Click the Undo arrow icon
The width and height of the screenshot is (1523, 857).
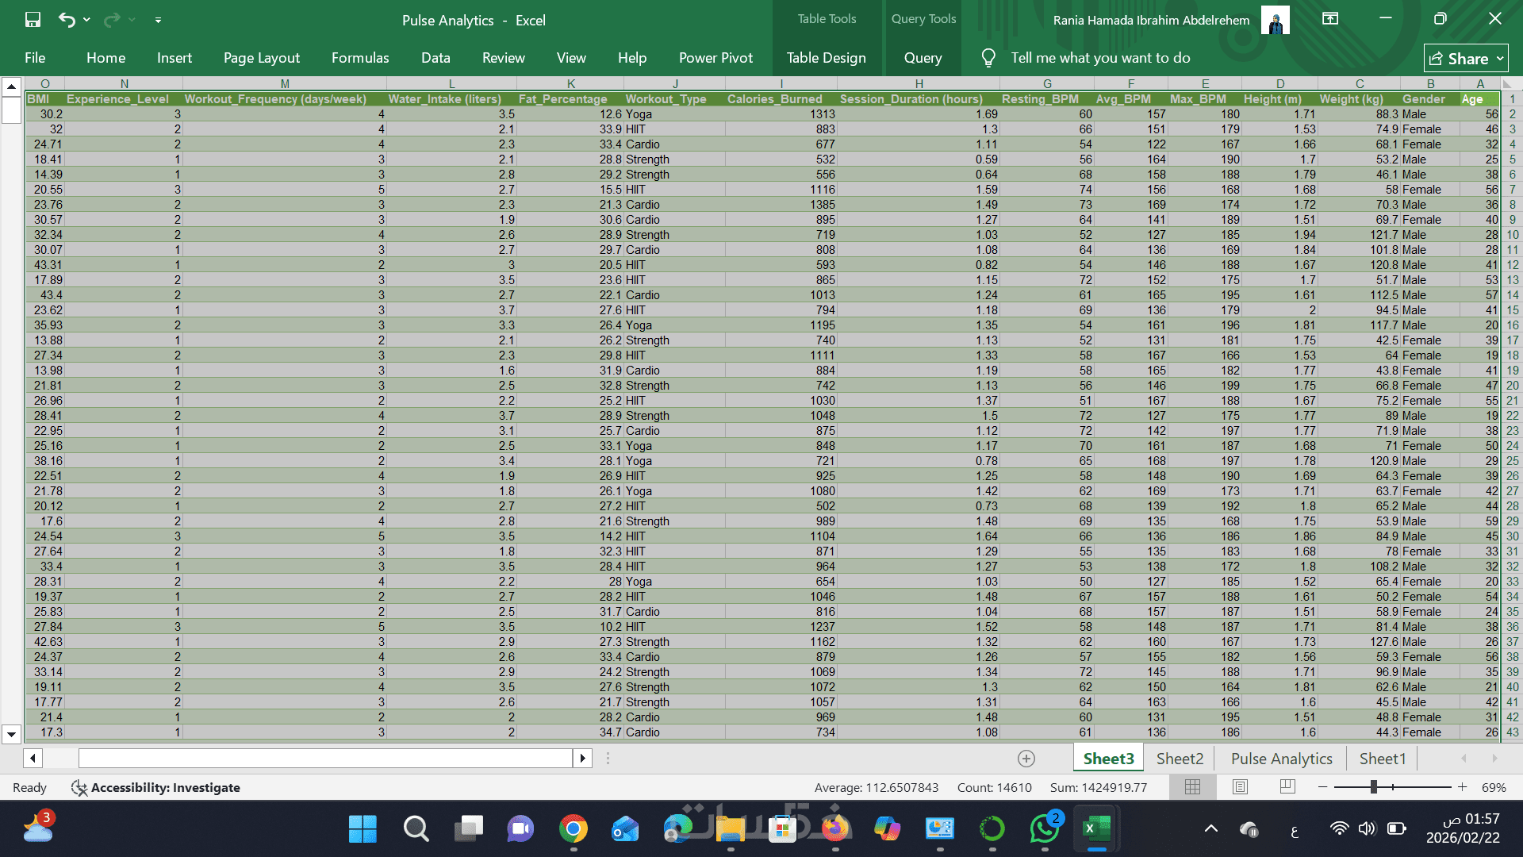coord(67,20)
